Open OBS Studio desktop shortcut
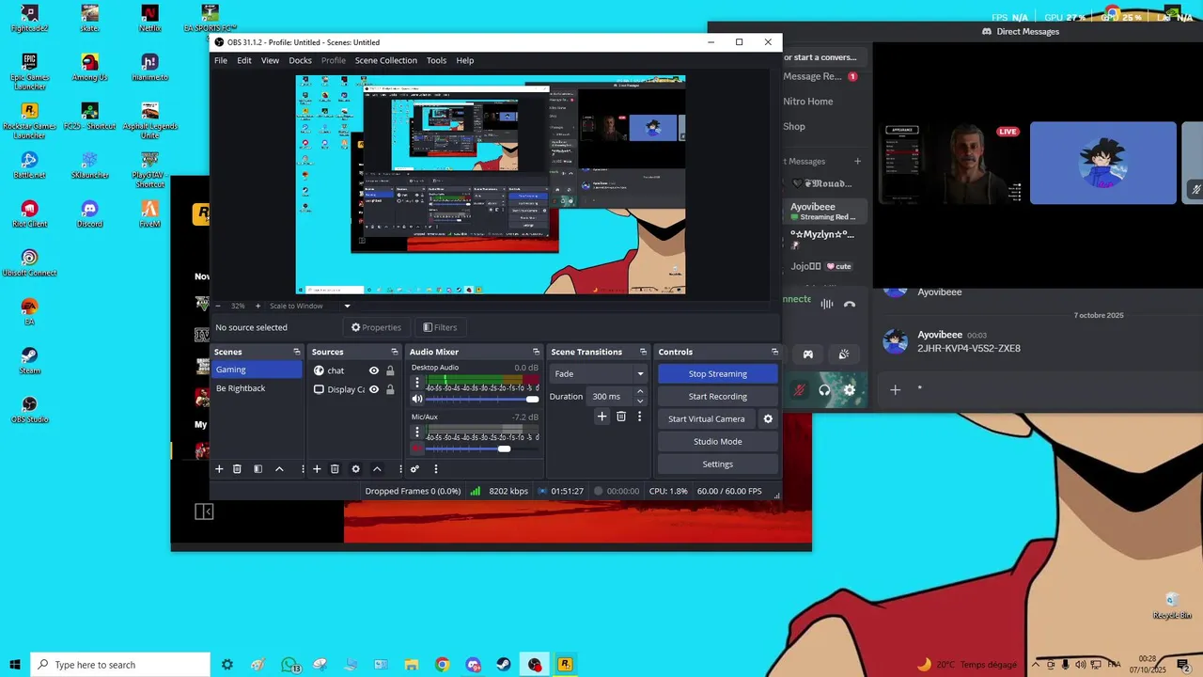Viewport: 1203px width, 677px height. coord(29,408)
